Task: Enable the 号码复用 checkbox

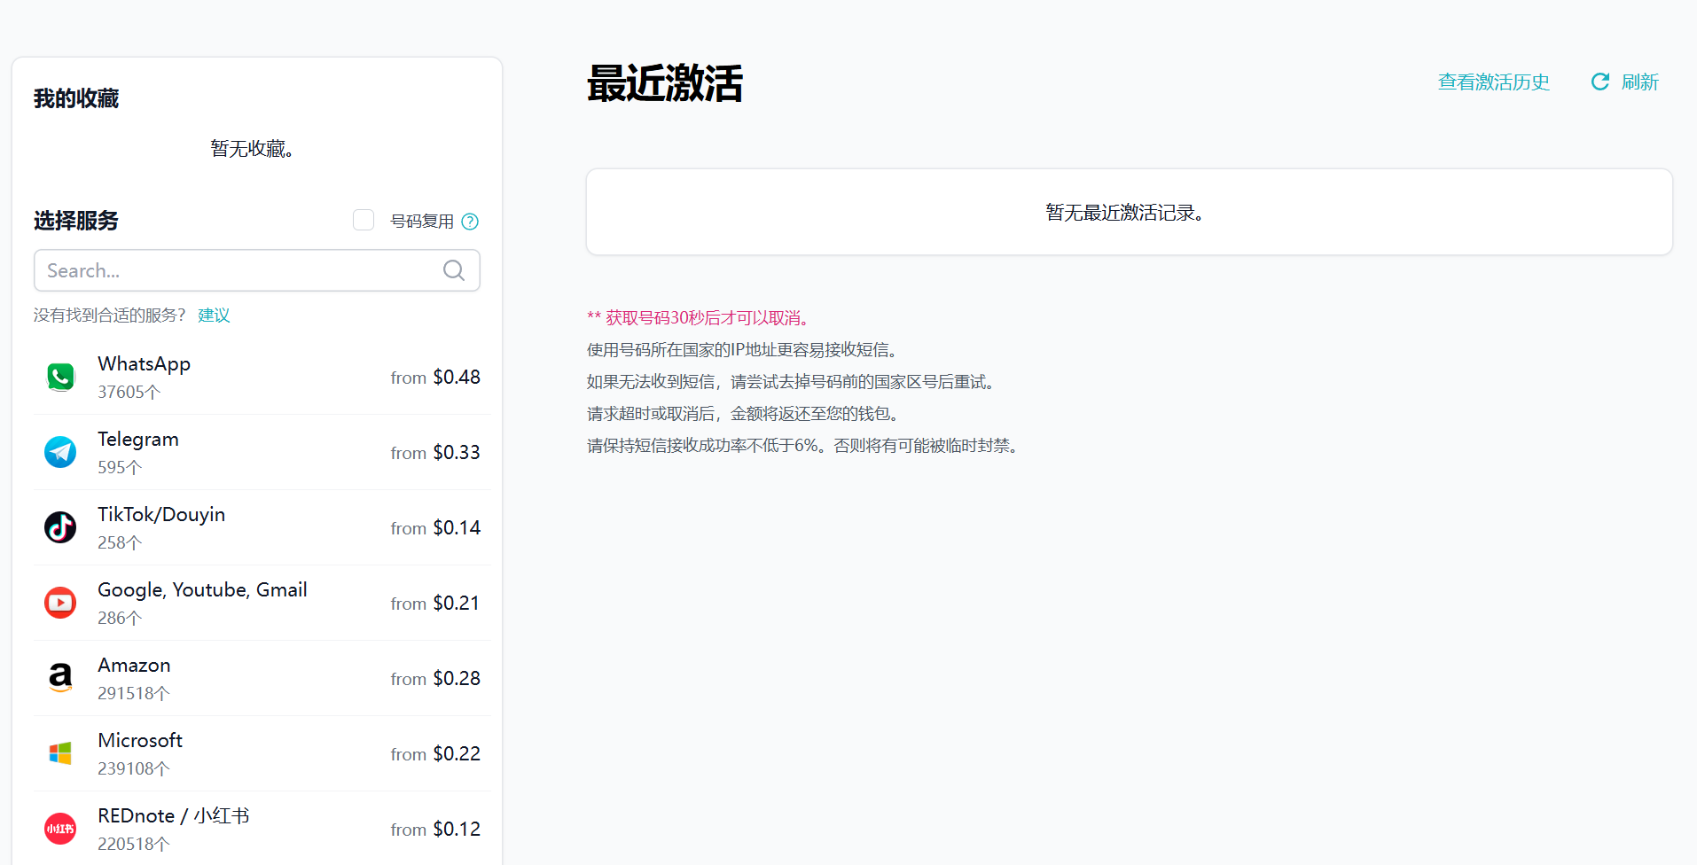Action: 364,220
